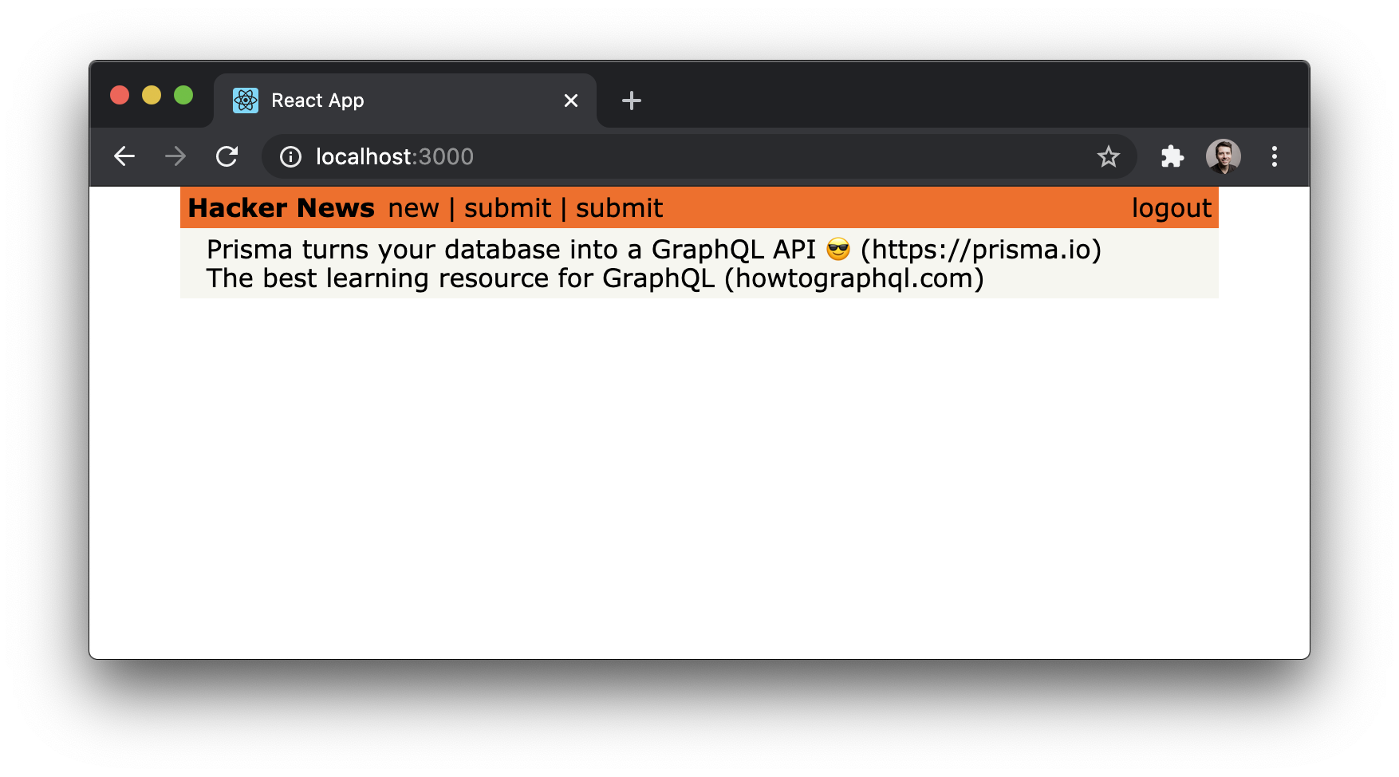Go to the 'new' link
This screenshot has width=1399, height=777.
[x=413, y=208]
